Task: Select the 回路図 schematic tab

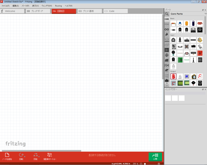Action: pyautogui.click(x=64, y=11)
